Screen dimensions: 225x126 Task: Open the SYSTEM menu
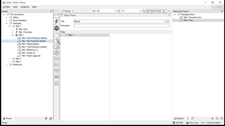point(6,7)
